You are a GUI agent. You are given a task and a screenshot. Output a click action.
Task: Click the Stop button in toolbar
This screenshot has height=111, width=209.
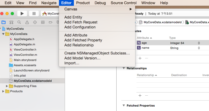34,14
